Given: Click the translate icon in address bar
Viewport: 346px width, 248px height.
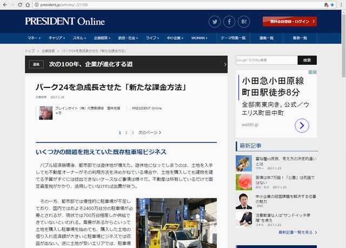Looking at the screenshot, I should click(325, 4).
